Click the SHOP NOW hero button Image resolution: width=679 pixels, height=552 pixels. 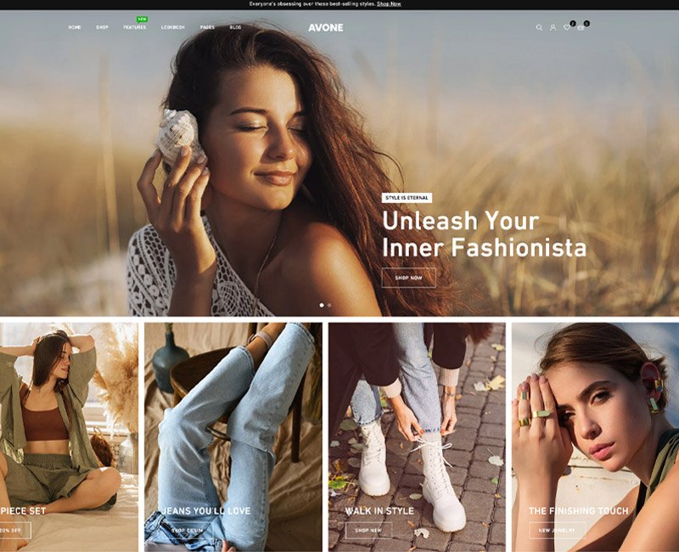point(407,276)
